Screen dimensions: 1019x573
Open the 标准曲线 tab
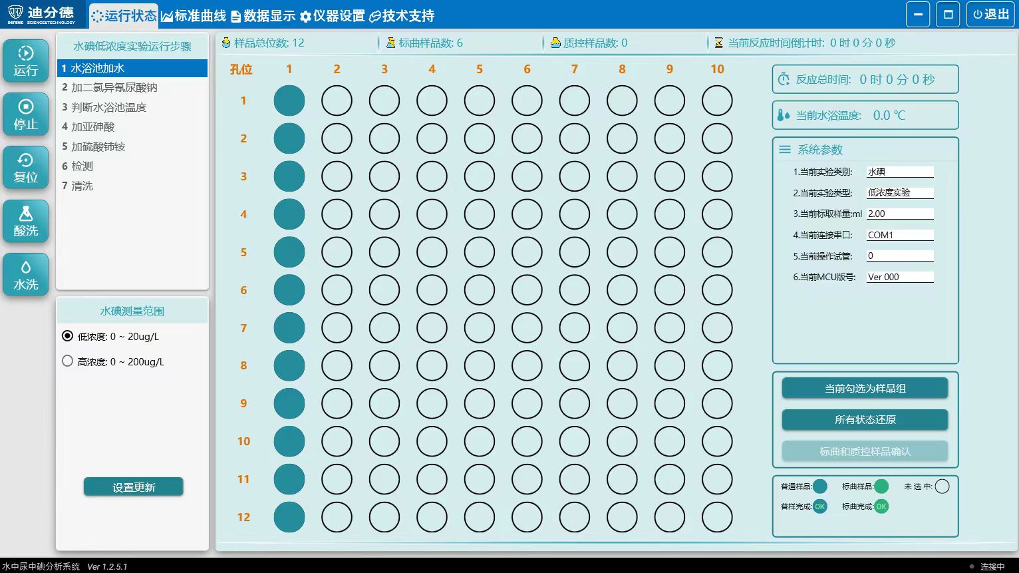point(194,16)
